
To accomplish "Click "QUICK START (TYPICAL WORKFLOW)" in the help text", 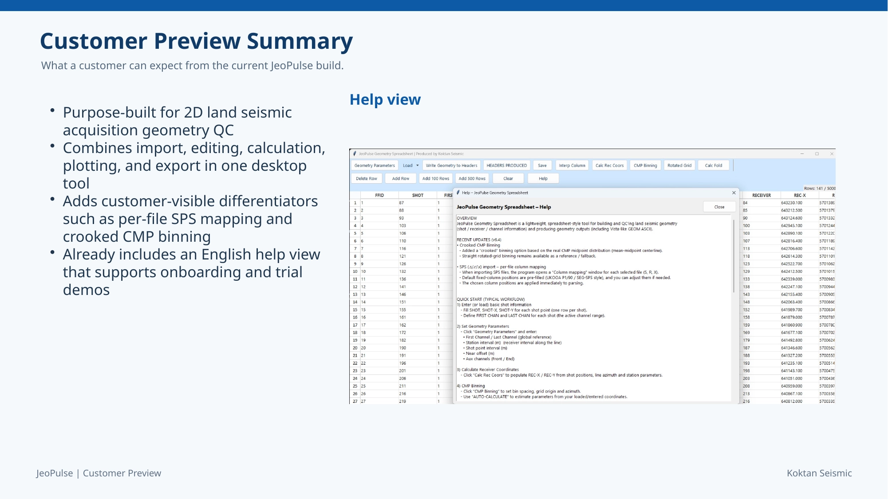I will pos(491,299).
